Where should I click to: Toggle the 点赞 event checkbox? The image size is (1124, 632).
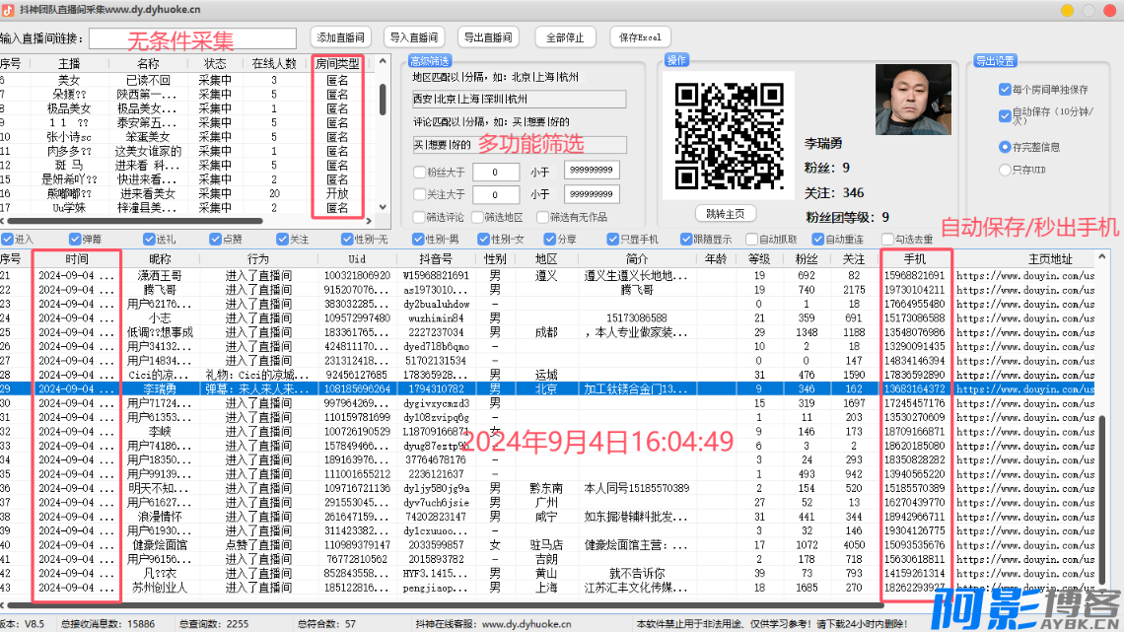[215, 240]
